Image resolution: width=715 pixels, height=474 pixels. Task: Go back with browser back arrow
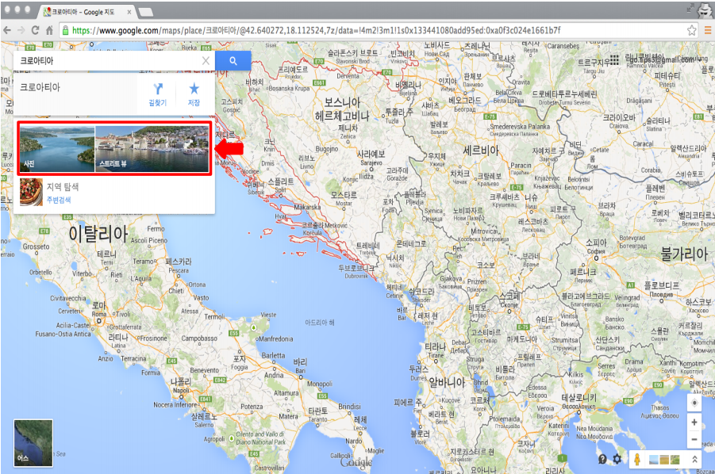pos(7,30)
